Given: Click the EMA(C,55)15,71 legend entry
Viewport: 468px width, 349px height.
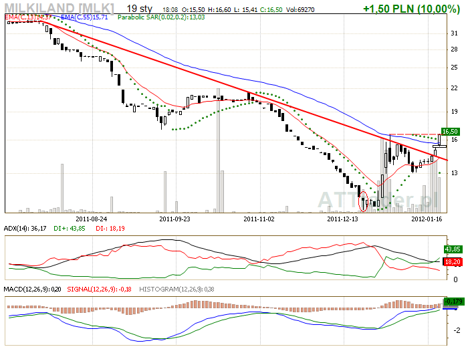Looking at the screenshot, I should 84,17.
